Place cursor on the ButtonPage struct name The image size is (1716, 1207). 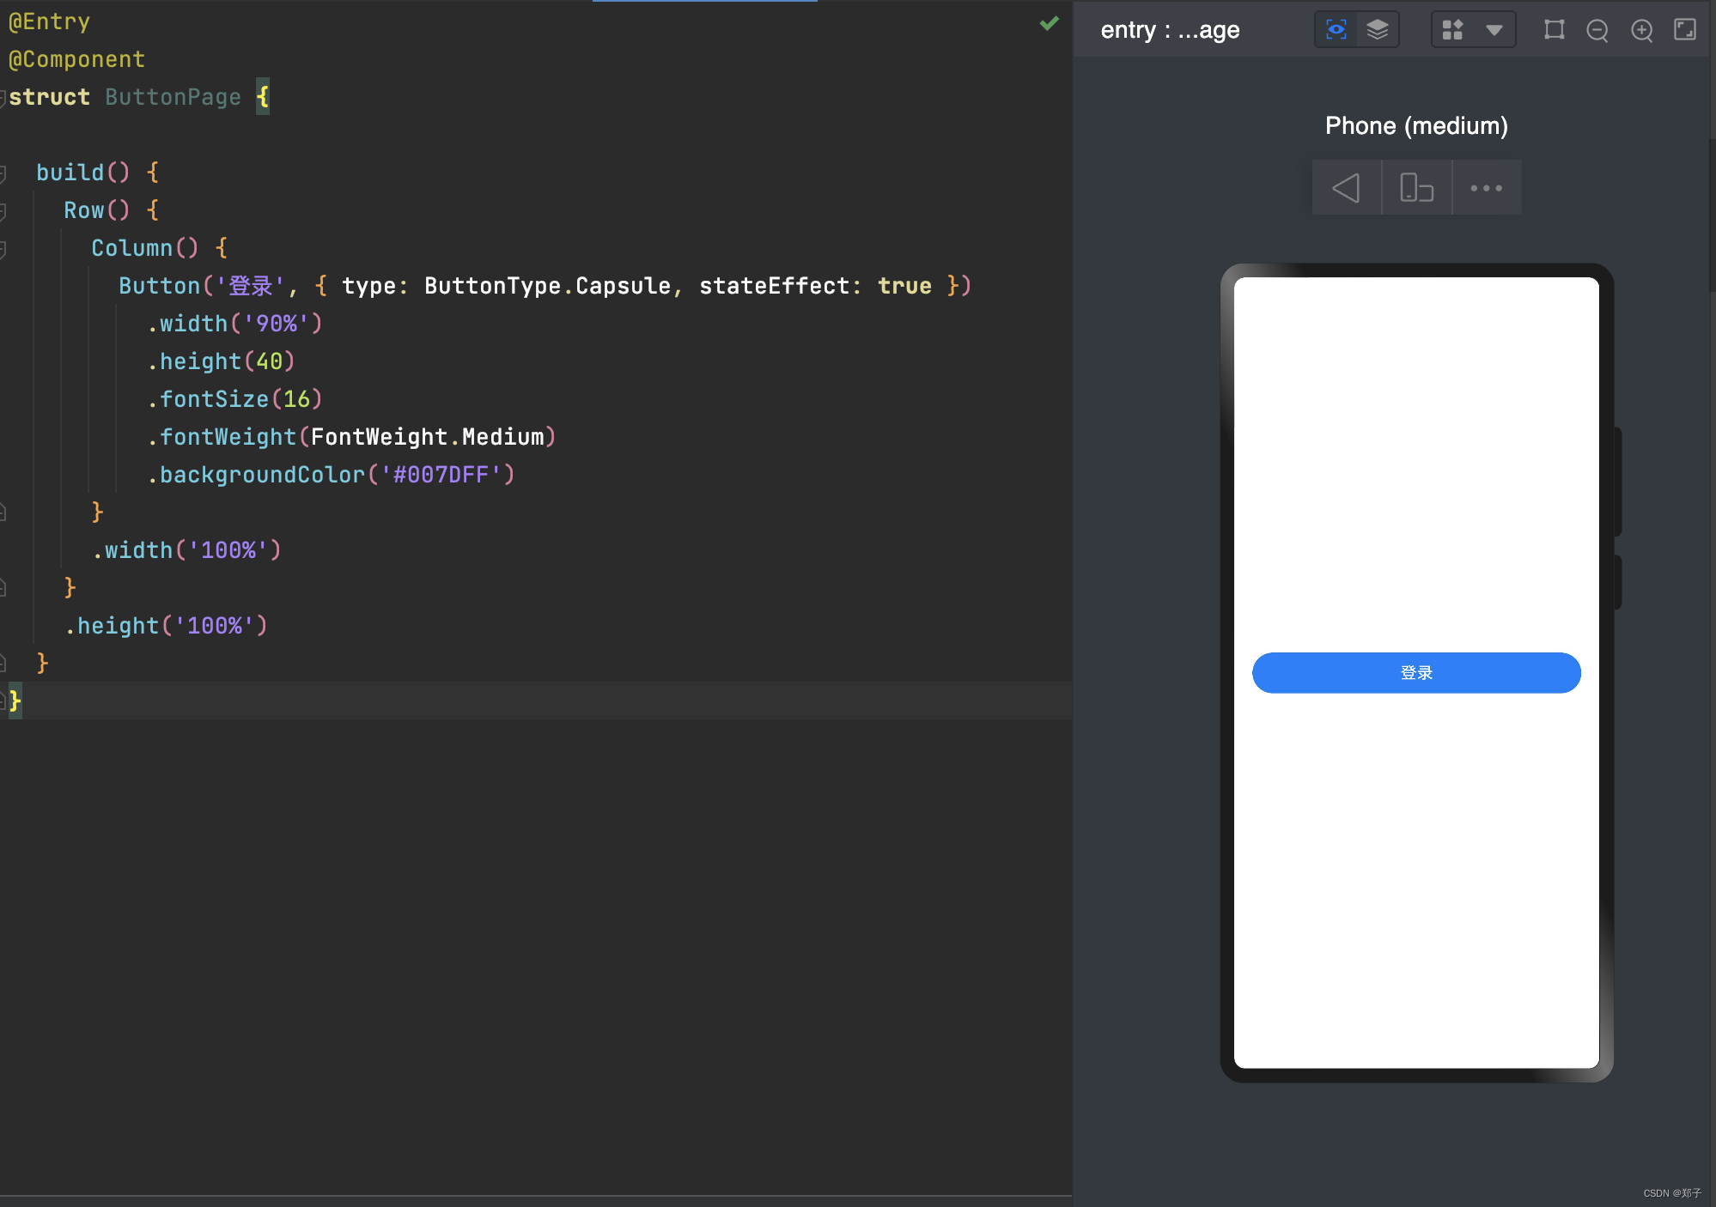173,97
